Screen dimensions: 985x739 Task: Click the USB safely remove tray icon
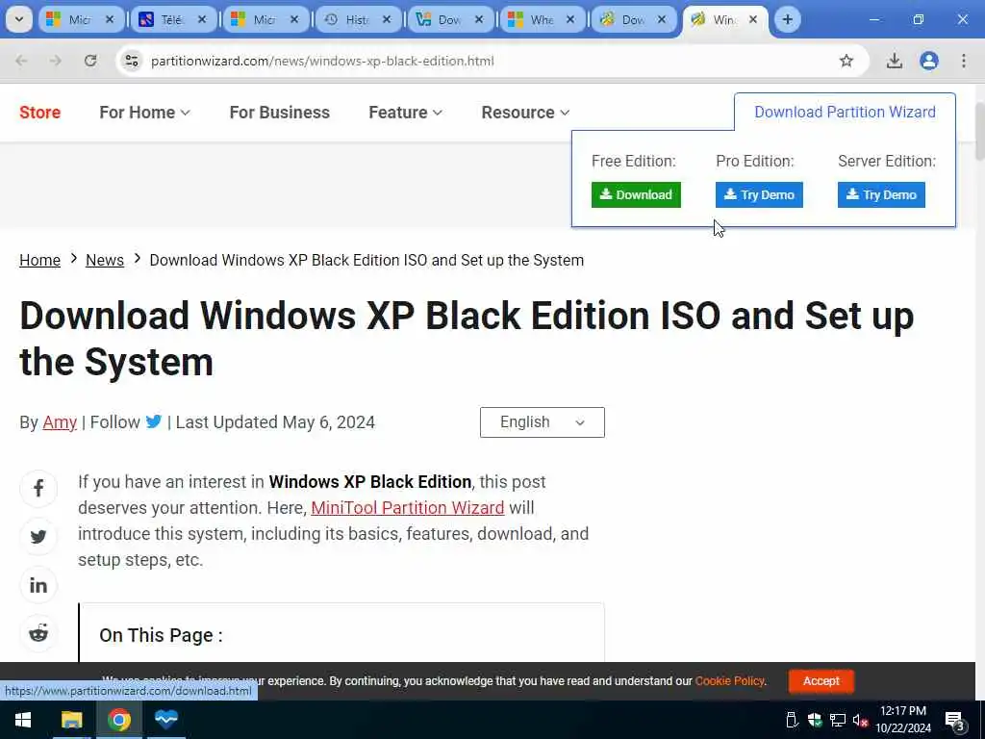tap(792, 720)
